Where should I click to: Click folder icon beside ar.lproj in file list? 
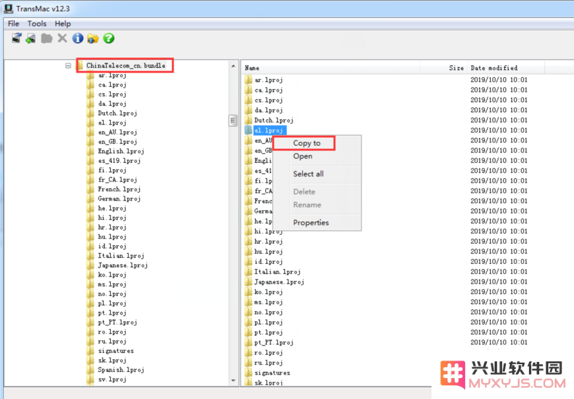pyautogui.click(x=249, y=80)
